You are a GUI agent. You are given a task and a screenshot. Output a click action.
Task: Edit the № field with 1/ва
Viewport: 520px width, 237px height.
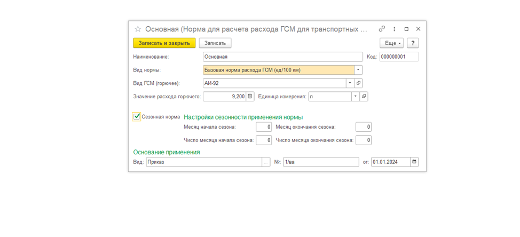321,162
